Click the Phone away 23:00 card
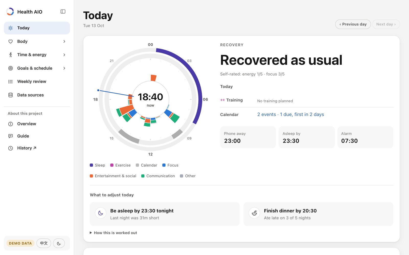The width and height of the screenshot is (409, 255). tap(248, 137)
